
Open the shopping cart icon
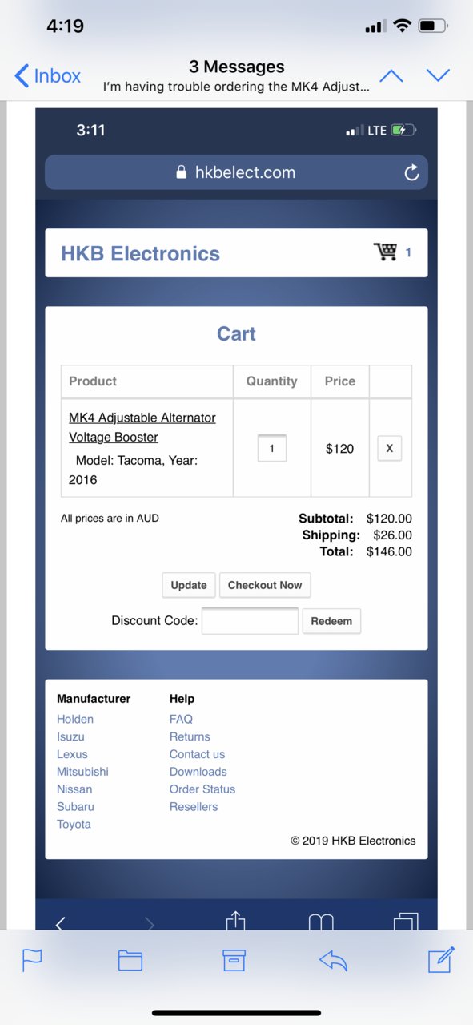point(386,252)
